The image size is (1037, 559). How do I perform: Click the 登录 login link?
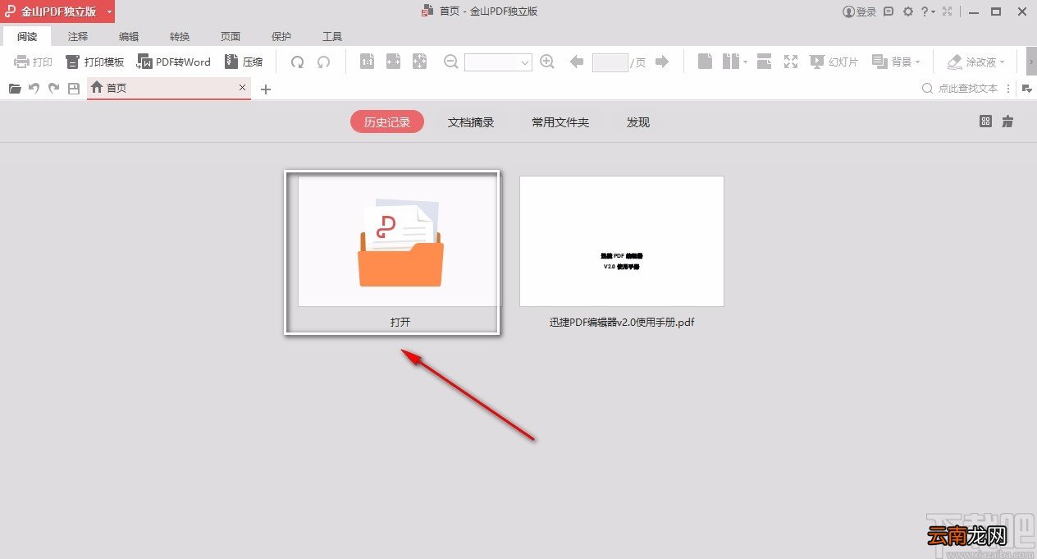(860, 11)
